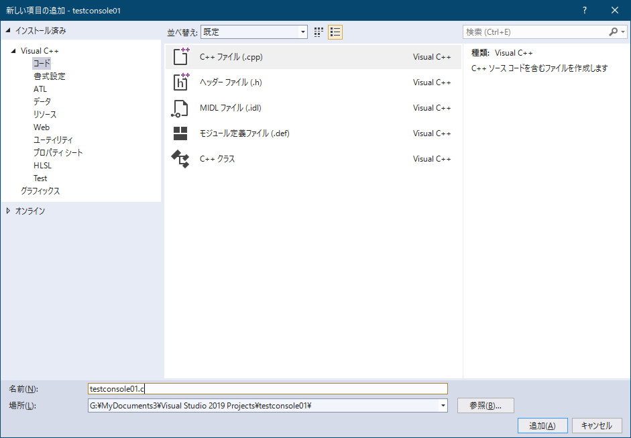Select the Module Definition File (.def) icon

click(181, 133)
